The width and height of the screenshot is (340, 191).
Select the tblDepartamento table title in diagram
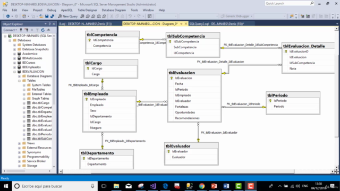coord(97,153)
